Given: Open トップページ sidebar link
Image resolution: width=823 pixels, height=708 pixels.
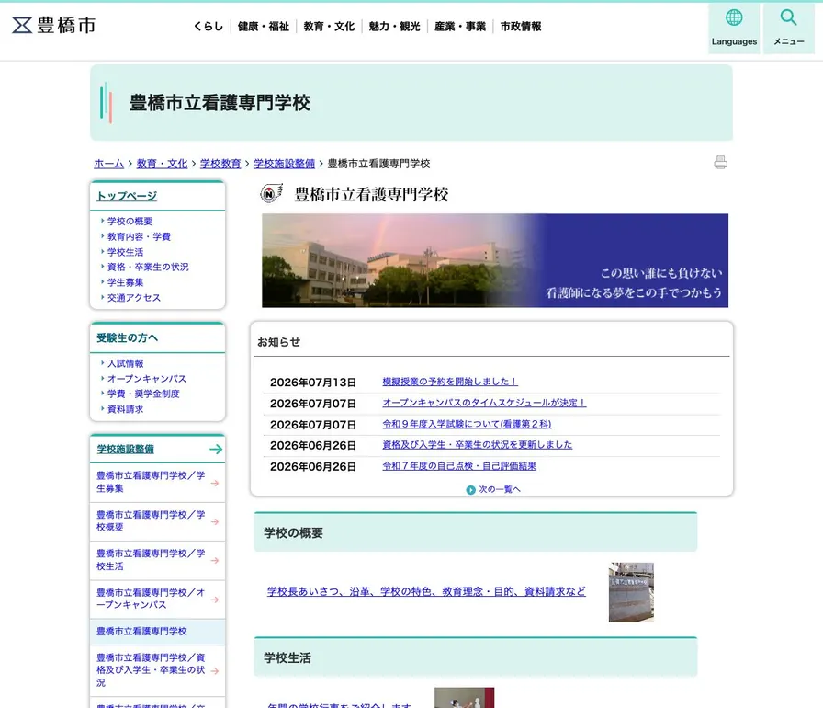Looking at the screenshot, I should point(127,196).
